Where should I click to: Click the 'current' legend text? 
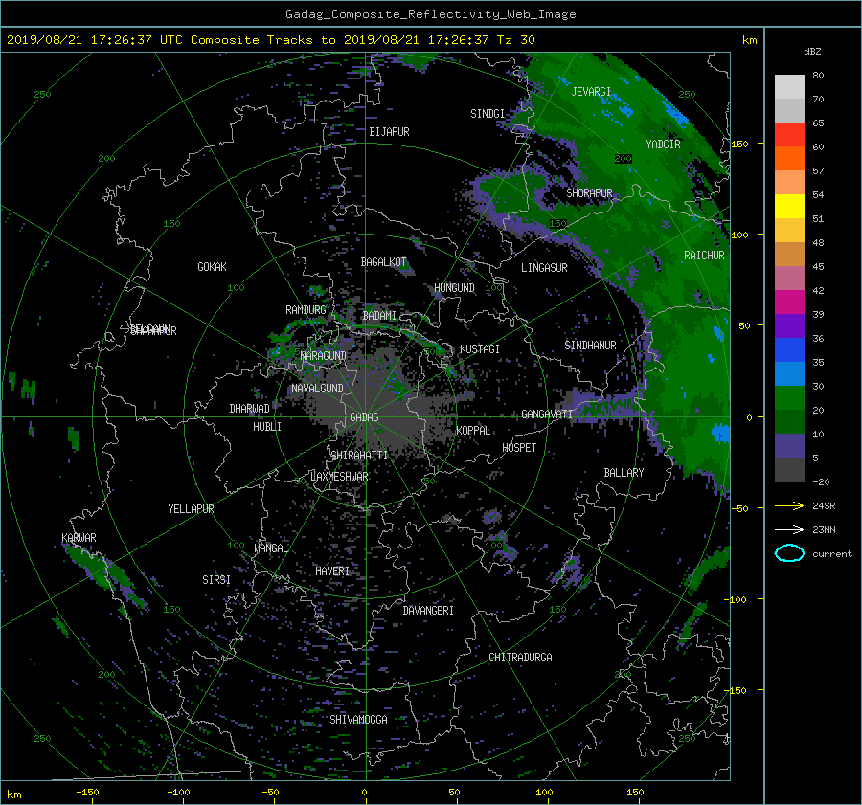[x=831, y=554]
